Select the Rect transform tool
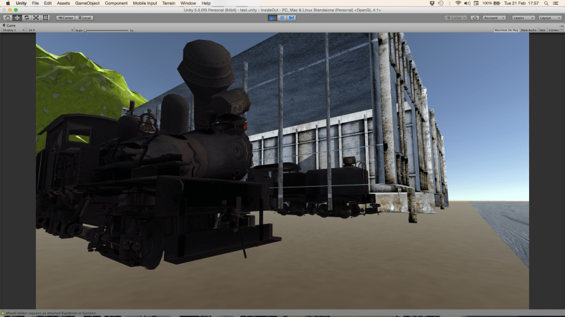 [45, 18]
